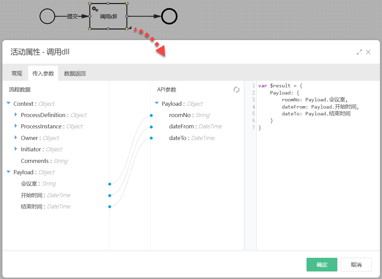Click the expand dialog icon
The width and height of the screenshot is (382, 279).
click(x=359, y=52)
